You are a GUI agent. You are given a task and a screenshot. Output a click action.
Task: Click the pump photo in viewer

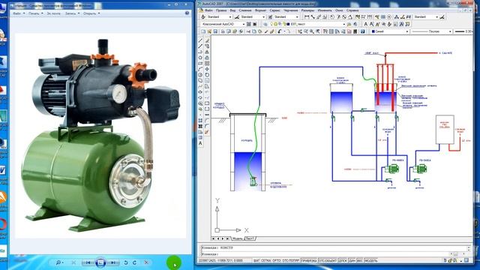point(100,135)
